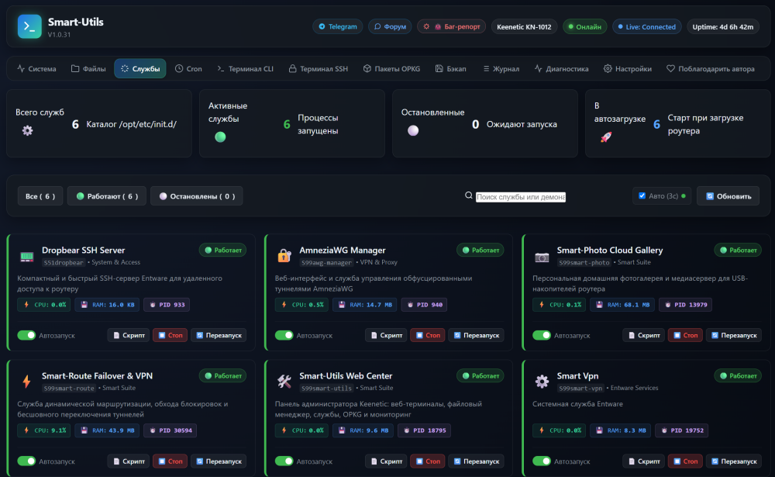Click the Keenetic KN-1012 badge
The height and width of the screenshot is (477, 775).
pyautogui.click(x=524, y=26)
